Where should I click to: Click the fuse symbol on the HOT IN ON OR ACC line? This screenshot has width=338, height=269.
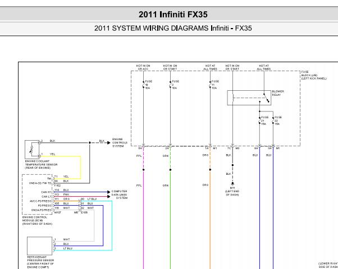pyautogui.click(x=143, y=85)
